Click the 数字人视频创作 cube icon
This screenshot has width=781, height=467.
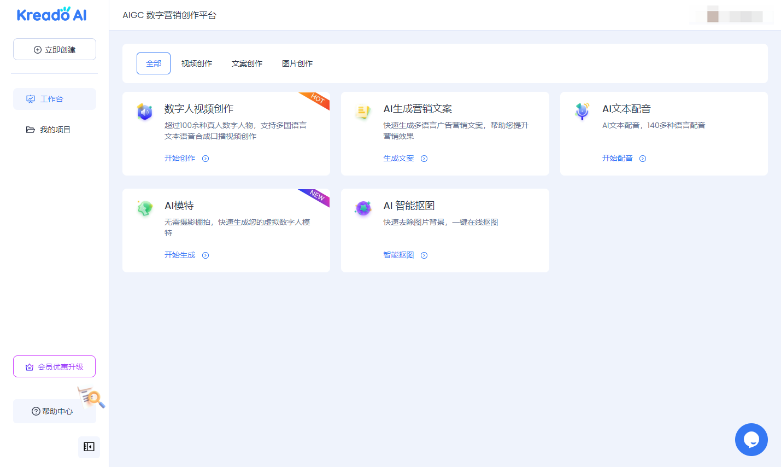tap(144, 112)
